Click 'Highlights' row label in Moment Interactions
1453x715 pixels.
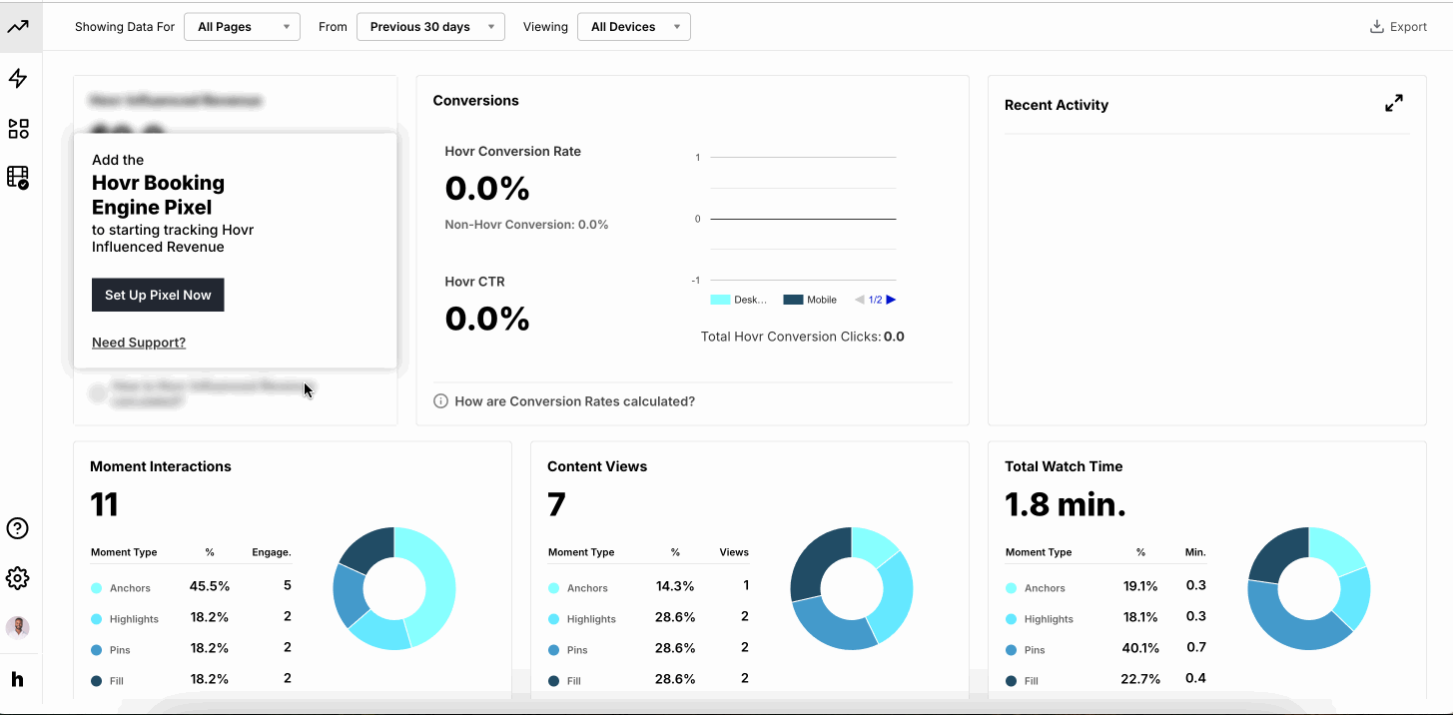pyautogui.click(x=135, y=619)
